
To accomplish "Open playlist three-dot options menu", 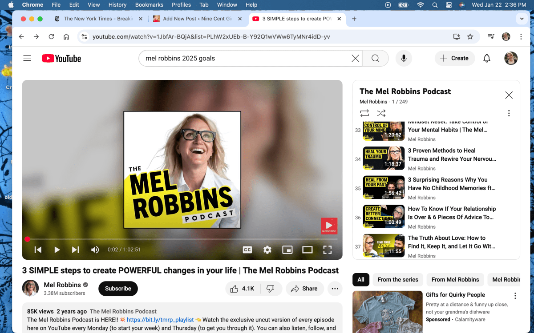I will pyautogui.click(x=509, y=113).
